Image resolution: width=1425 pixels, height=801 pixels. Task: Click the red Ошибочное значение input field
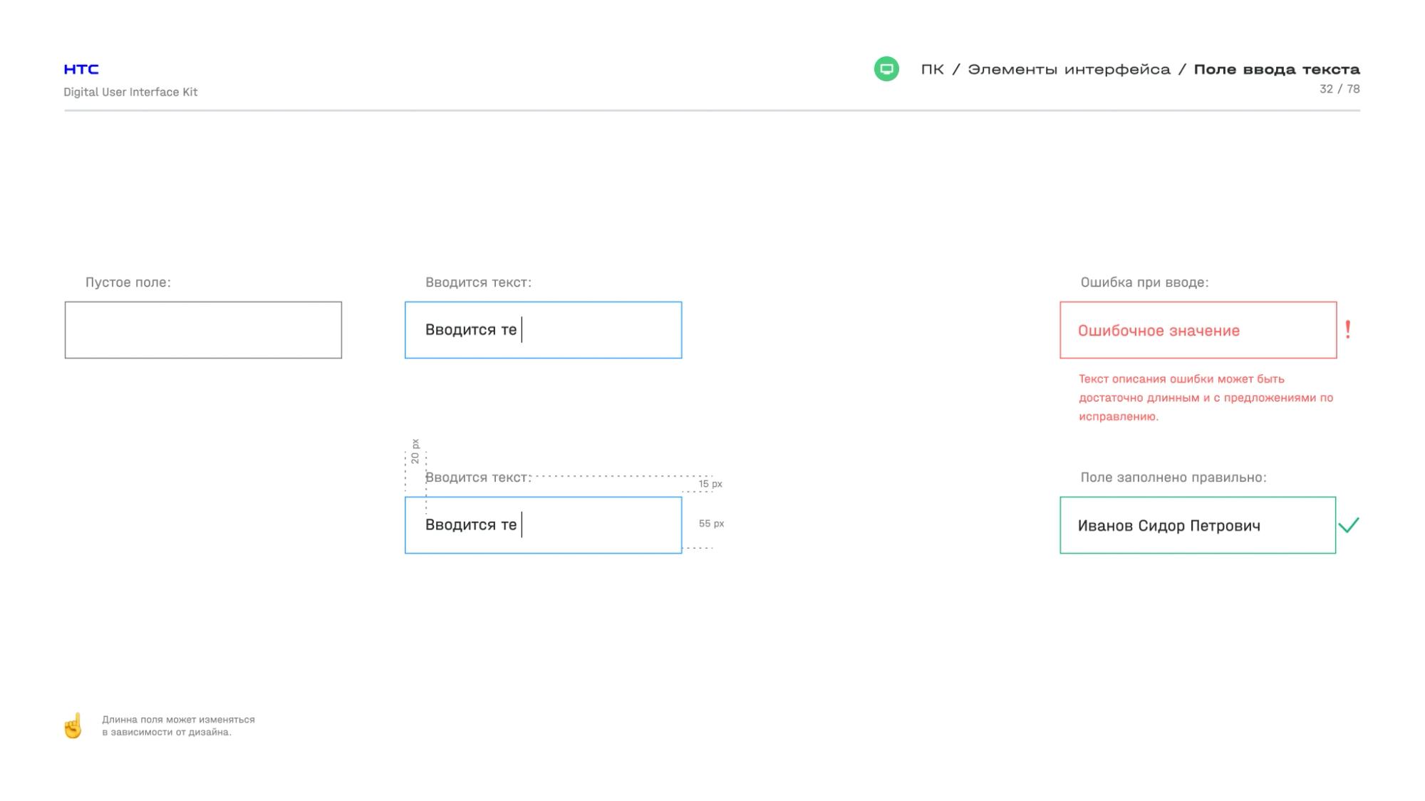1198,330
